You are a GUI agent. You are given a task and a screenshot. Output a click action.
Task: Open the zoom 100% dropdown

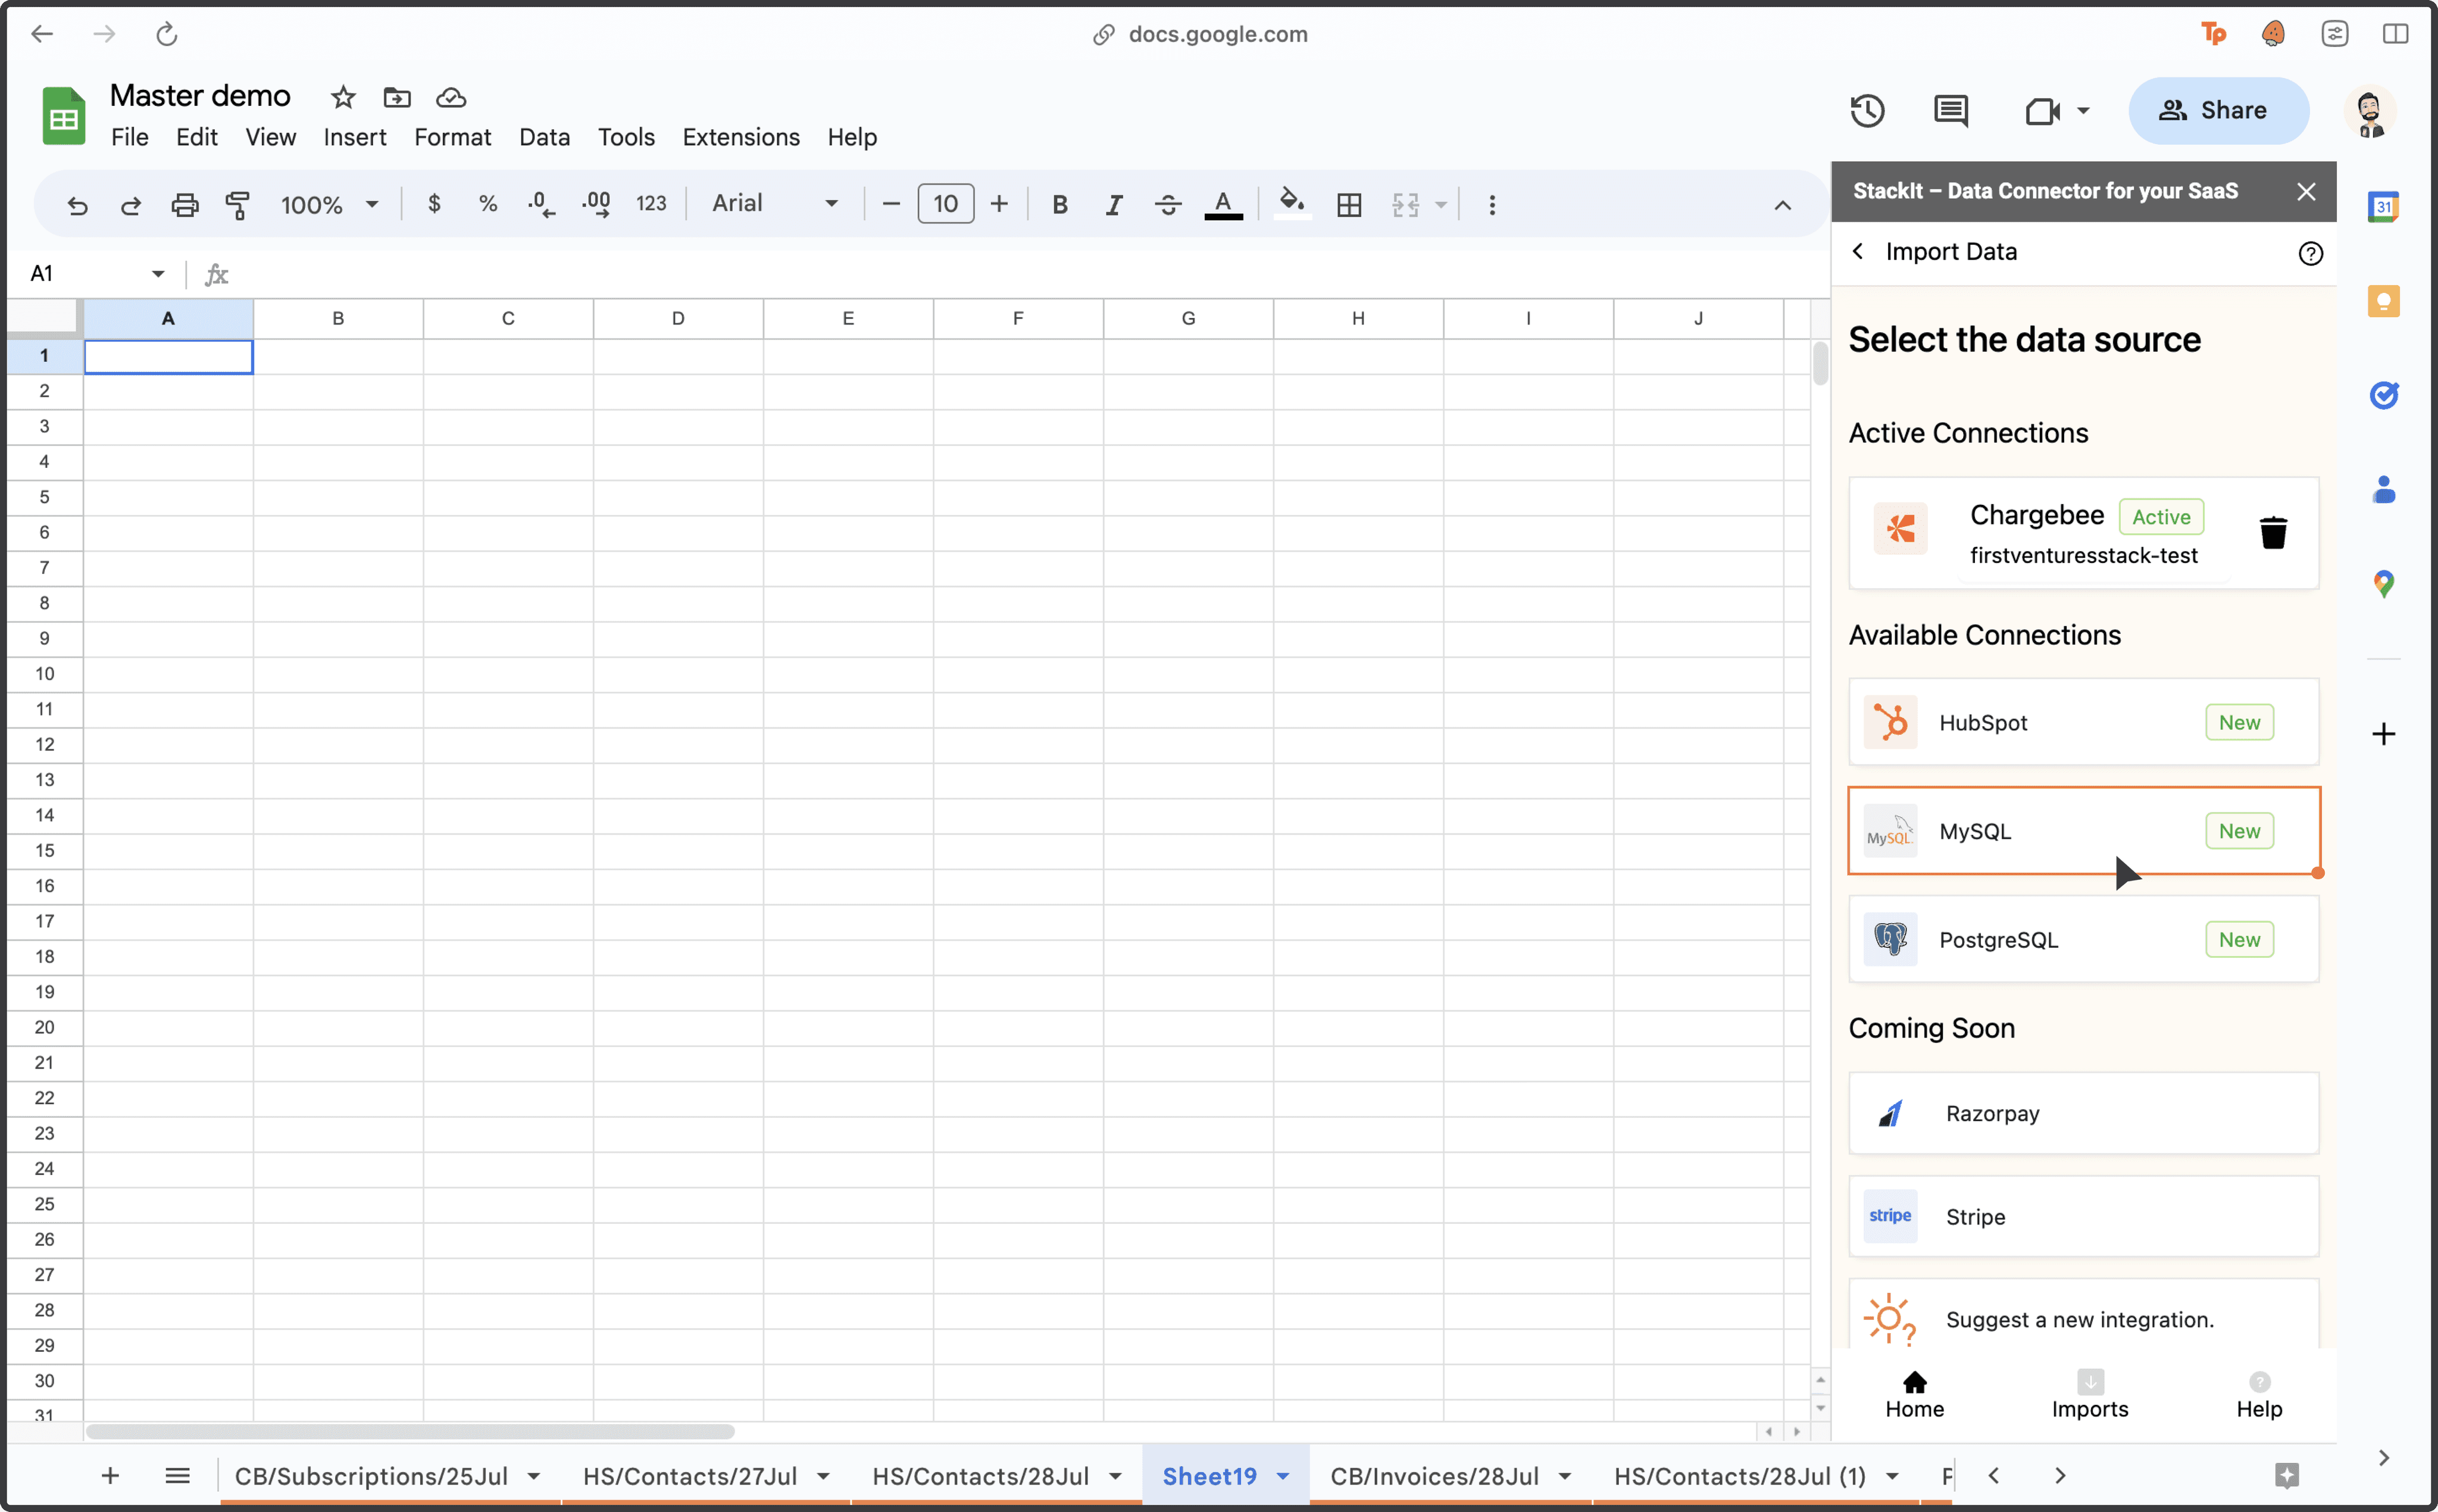pyautogui.click(x=329, y=205)
